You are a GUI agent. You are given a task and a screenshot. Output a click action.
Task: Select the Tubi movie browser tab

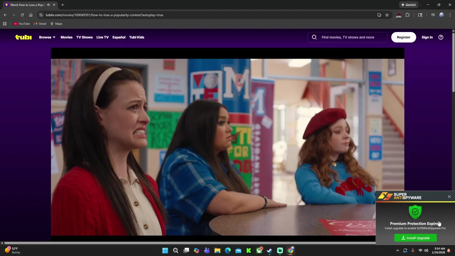30,5
